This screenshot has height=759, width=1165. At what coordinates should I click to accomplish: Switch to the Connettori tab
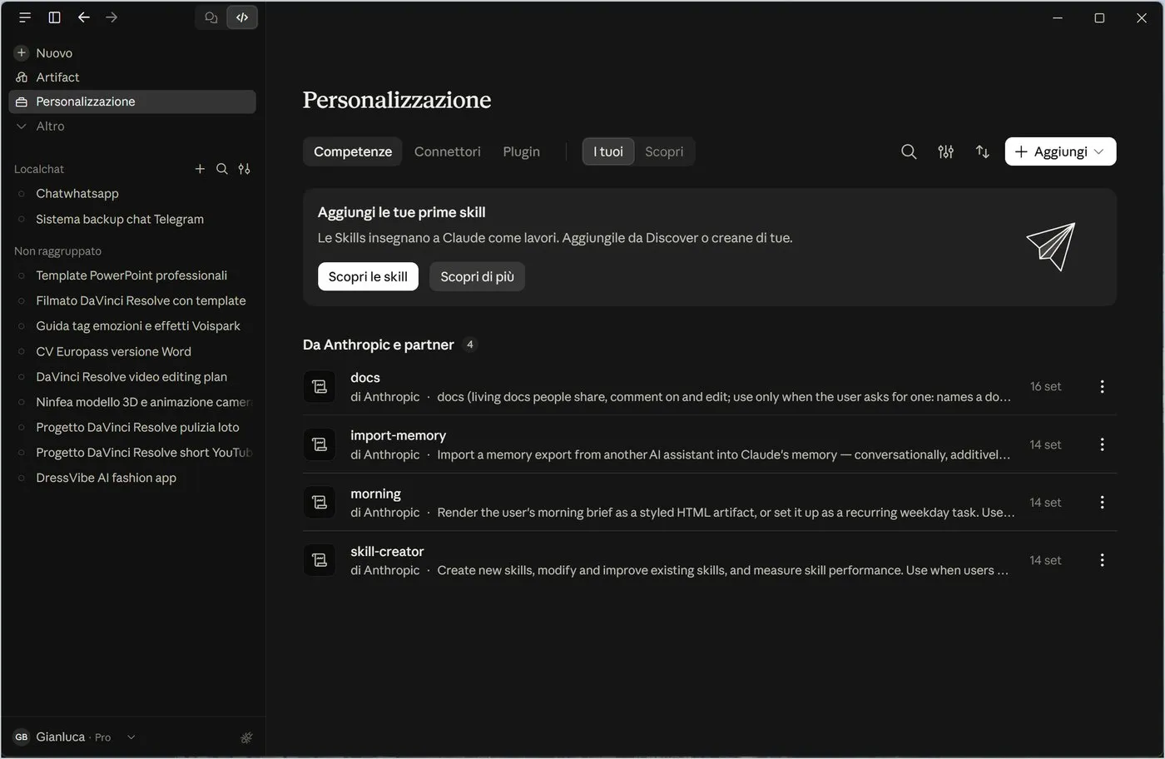[448, 151]
